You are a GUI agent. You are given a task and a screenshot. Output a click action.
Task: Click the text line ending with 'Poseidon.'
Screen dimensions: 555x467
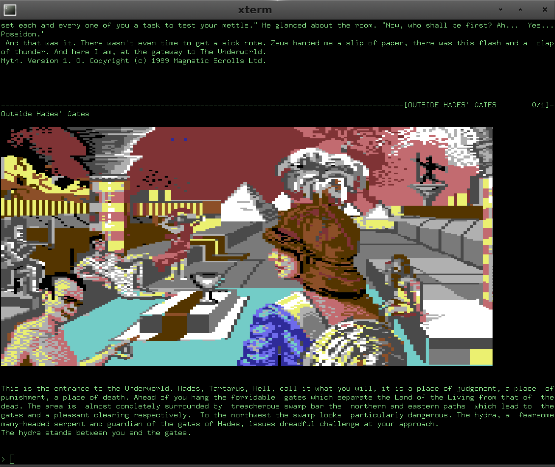click(x=23, y=34)
